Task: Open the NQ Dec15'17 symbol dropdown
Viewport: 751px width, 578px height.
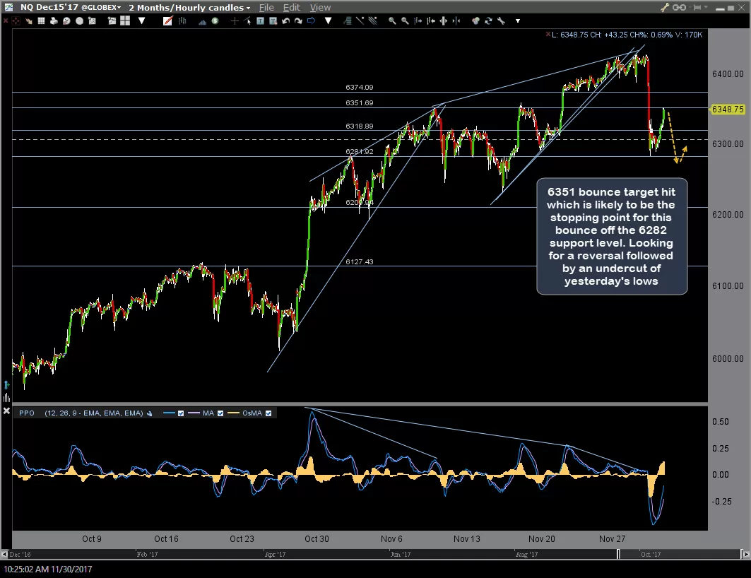Action: click(70, 7)
